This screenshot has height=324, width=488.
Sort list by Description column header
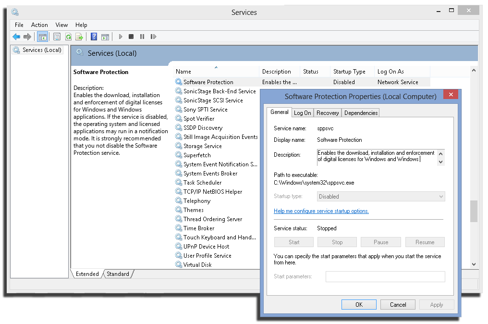279,71
